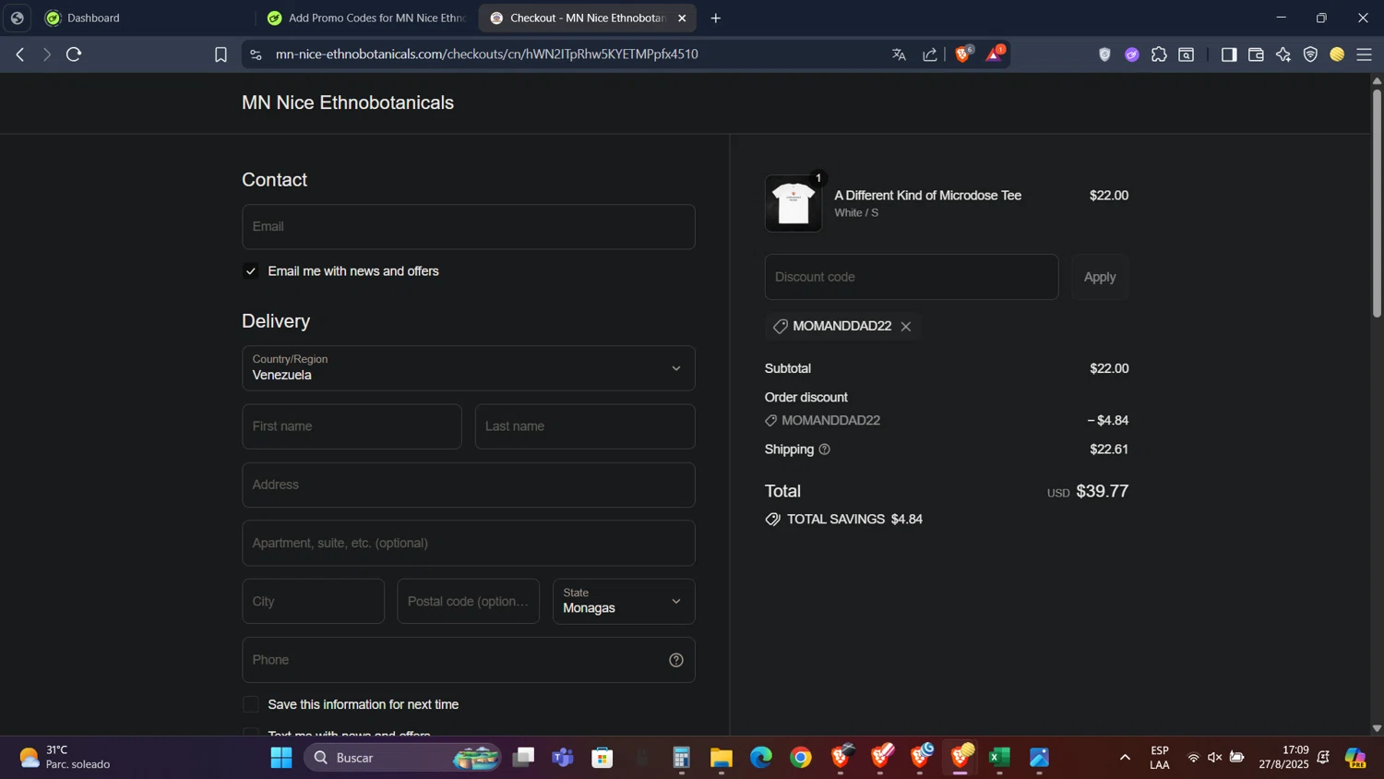The width and height of the screenshot is (1384, 779).
Task: Switch to Add Promo Codes tab
Action: point(367,18)
